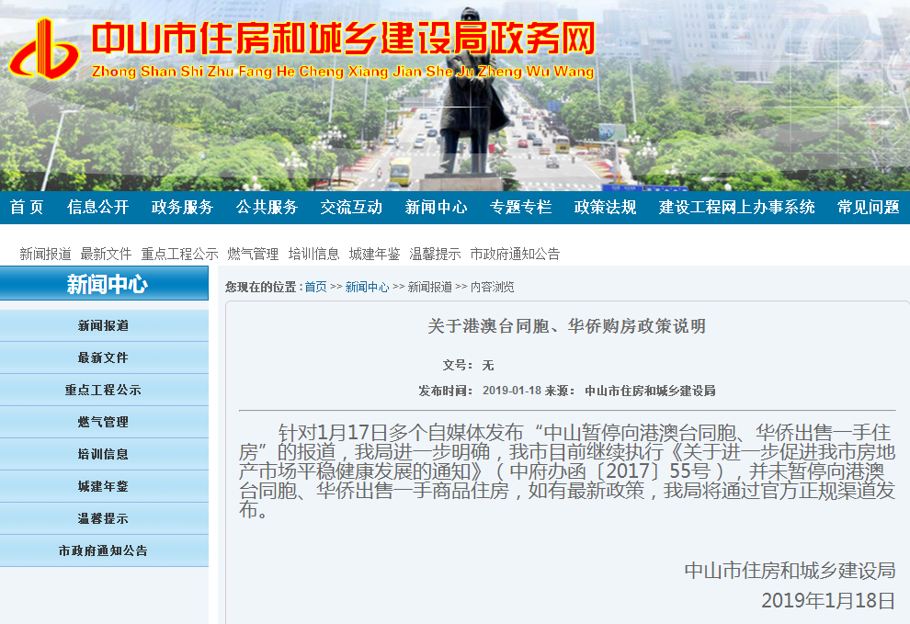Select 专题专栏 from the top navigation
Screen dimensions: 910x624
tap(520, 208)
